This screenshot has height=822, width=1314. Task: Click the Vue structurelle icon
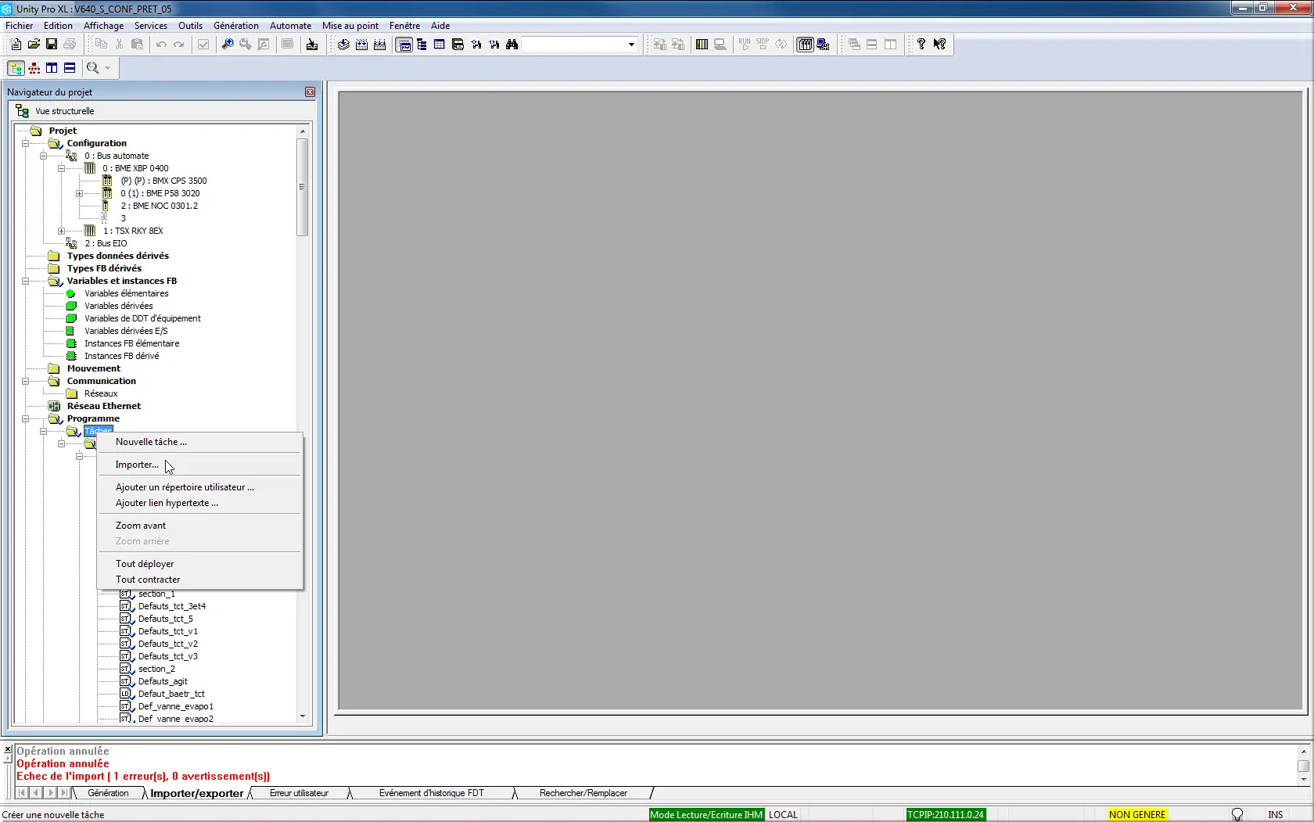(x=22, y=111)
